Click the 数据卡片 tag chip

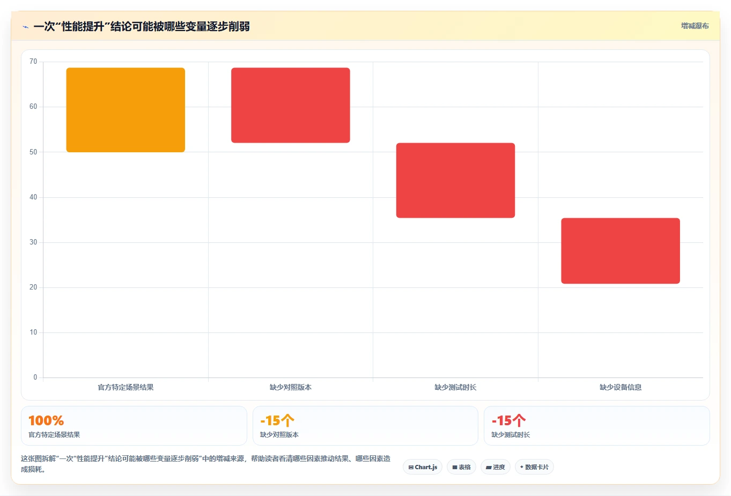[x=534, y=467]
